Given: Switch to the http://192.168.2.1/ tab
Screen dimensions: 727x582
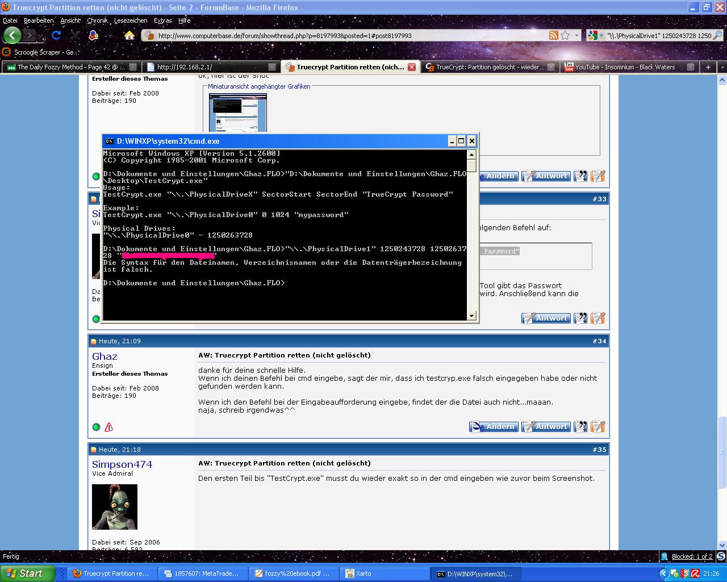Looking at the screenshot, I should click(x=210, y=67).
